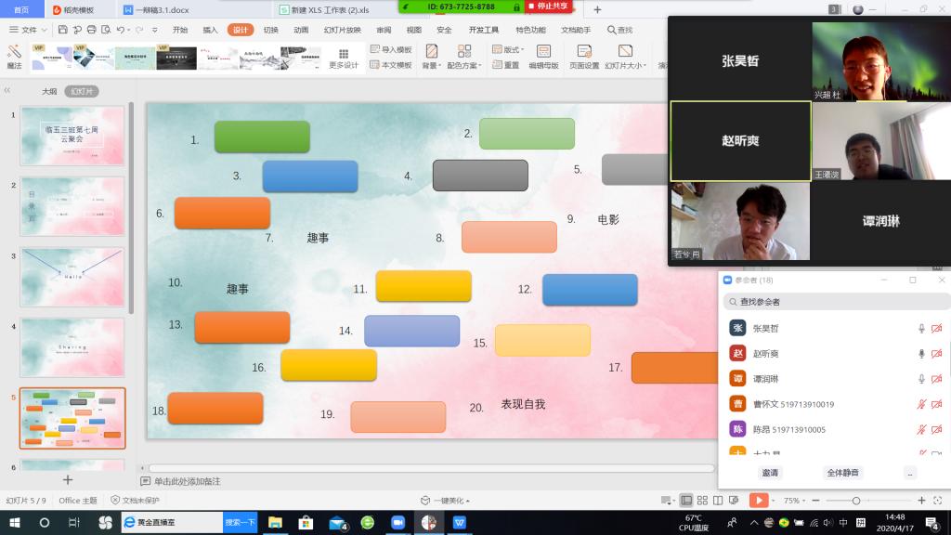Switch to reading view icon
Screen dimensions: 951x535
pyautogui.click(x=718, y=501)
